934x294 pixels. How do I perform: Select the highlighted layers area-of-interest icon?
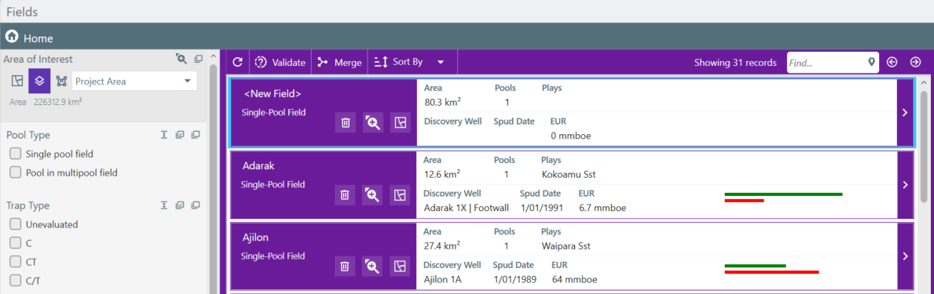click(x=39, y=81)
